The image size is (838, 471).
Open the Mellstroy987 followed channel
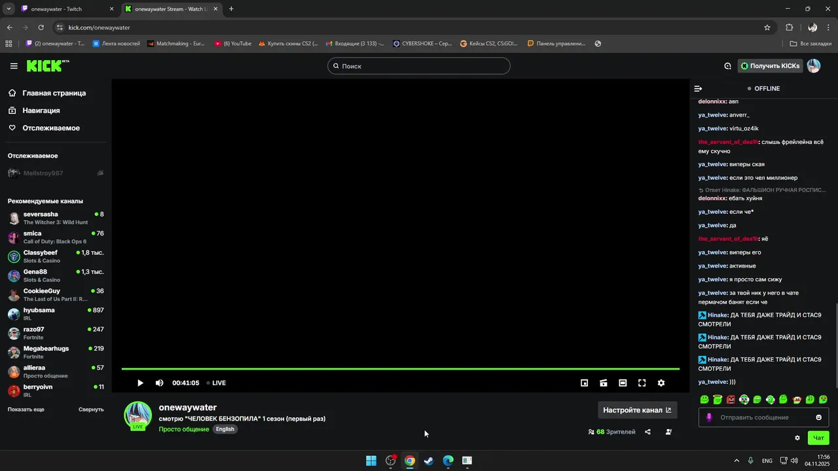(x=56, y=173)
